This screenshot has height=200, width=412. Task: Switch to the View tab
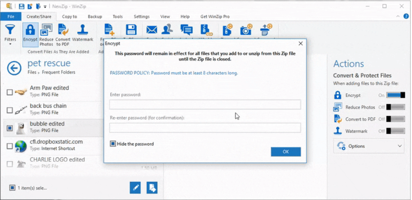coord(165,17)
